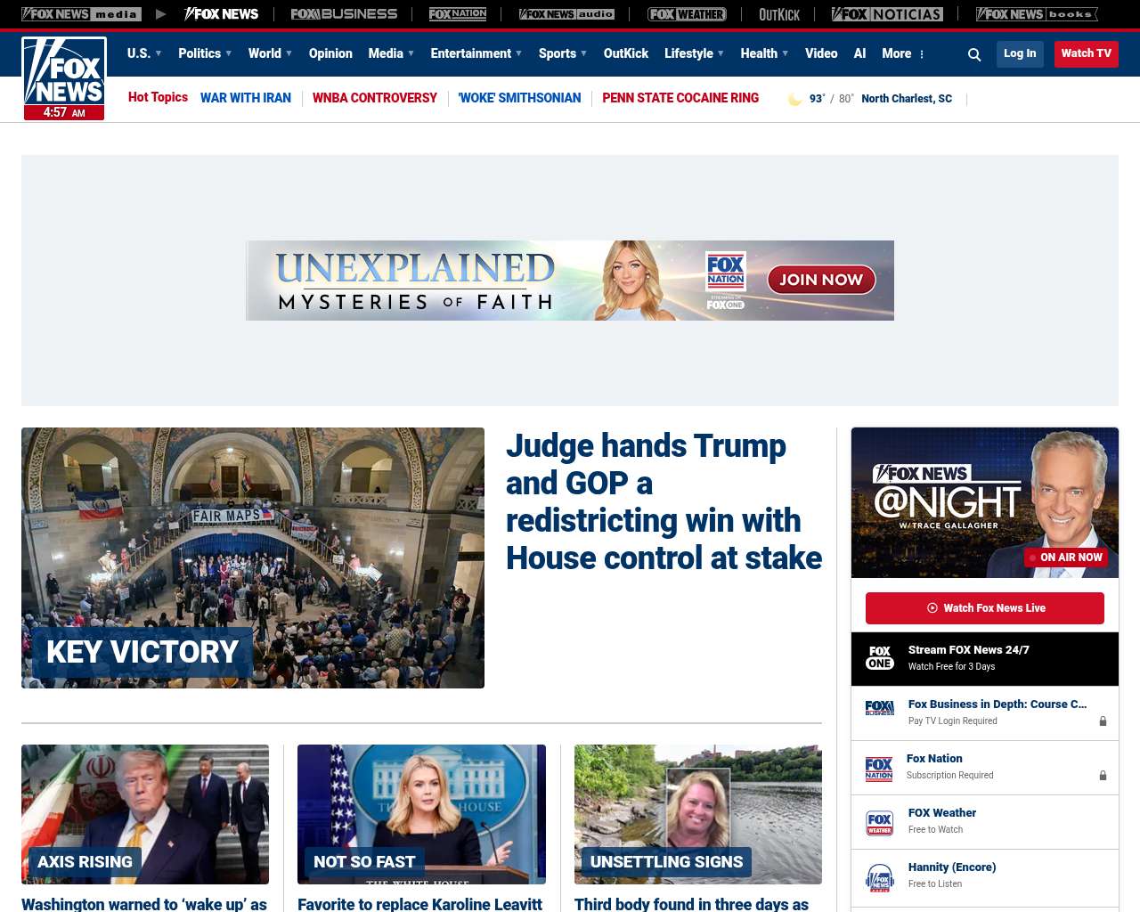Open Fox Noticias logo link
The width and height of the screenshot is (1140, 912).
point(887,14)
